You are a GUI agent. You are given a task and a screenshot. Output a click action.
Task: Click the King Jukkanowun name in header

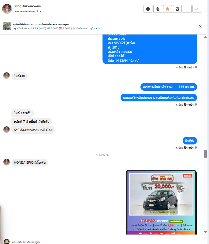(x=28, y=6)
